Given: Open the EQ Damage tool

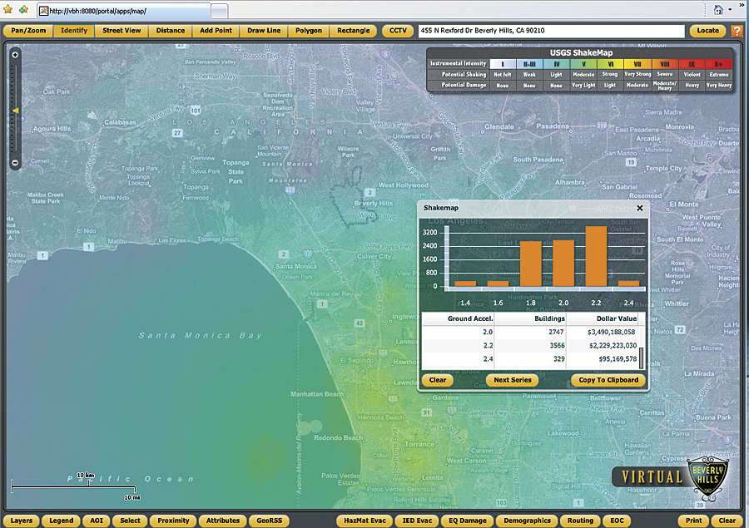Looking at the screenshot, I should [467, 521].
